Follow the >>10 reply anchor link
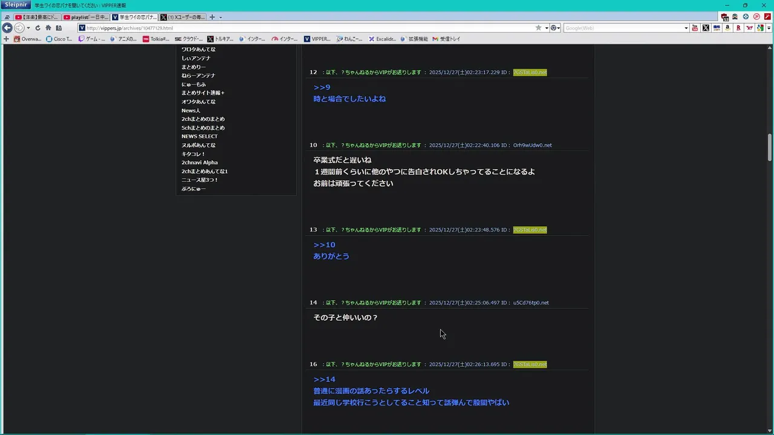The width and height of the screenshot is (774, 435). pyautogui.click(x=324, y=245)
